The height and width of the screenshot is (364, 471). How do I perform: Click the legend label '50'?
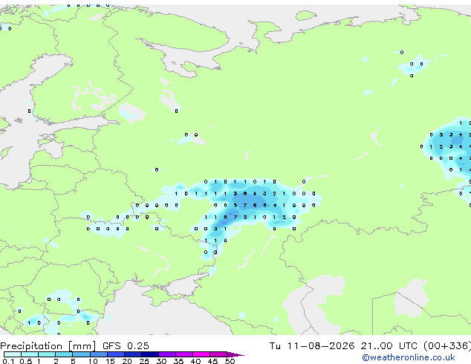pos(230,361)
